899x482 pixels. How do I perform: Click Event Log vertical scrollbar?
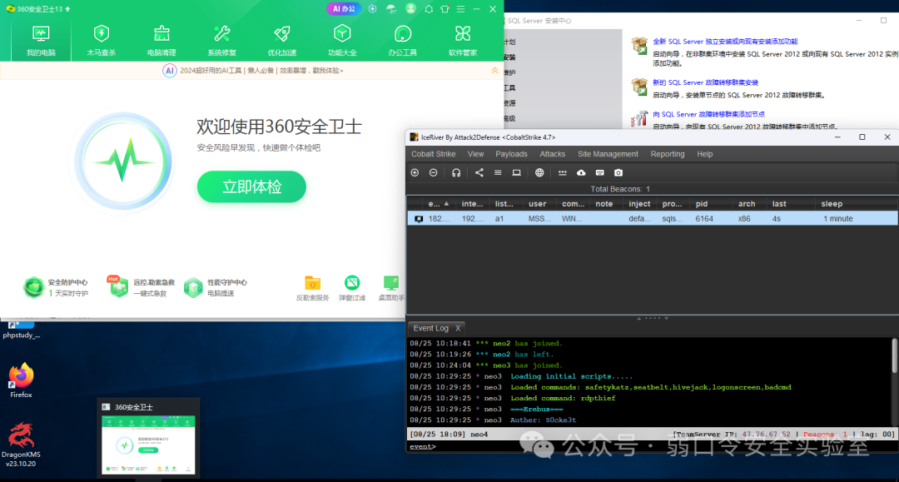(894, 355)
